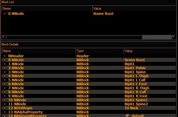
Task: Sort by Type column header
Action: [x=100, y=51]
